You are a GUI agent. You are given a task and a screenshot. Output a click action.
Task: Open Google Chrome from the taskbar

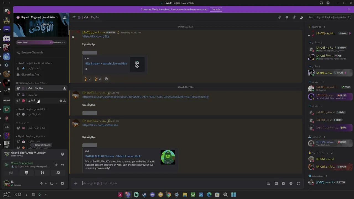(x=168, y=195)
